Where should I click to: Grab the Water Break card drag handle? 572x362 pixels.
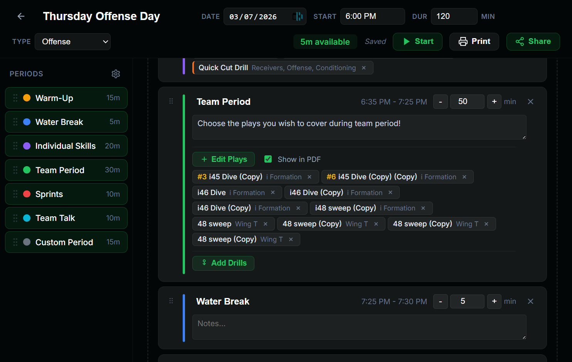[171, 301]
